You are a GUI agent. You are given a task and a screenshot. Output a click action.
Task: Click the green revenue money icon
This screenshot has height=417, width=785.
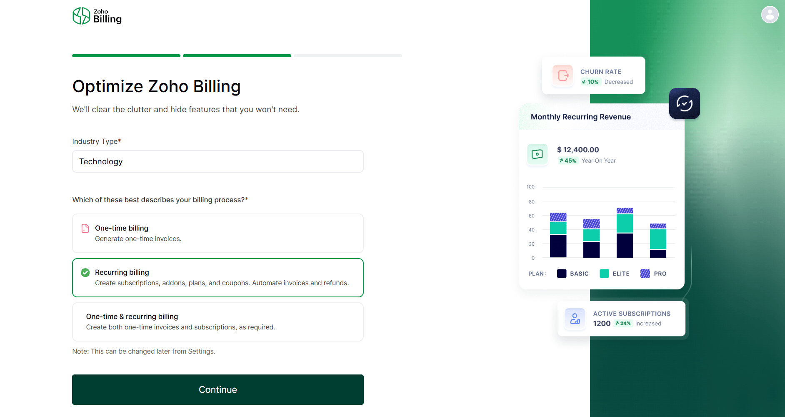coord(537,154)
